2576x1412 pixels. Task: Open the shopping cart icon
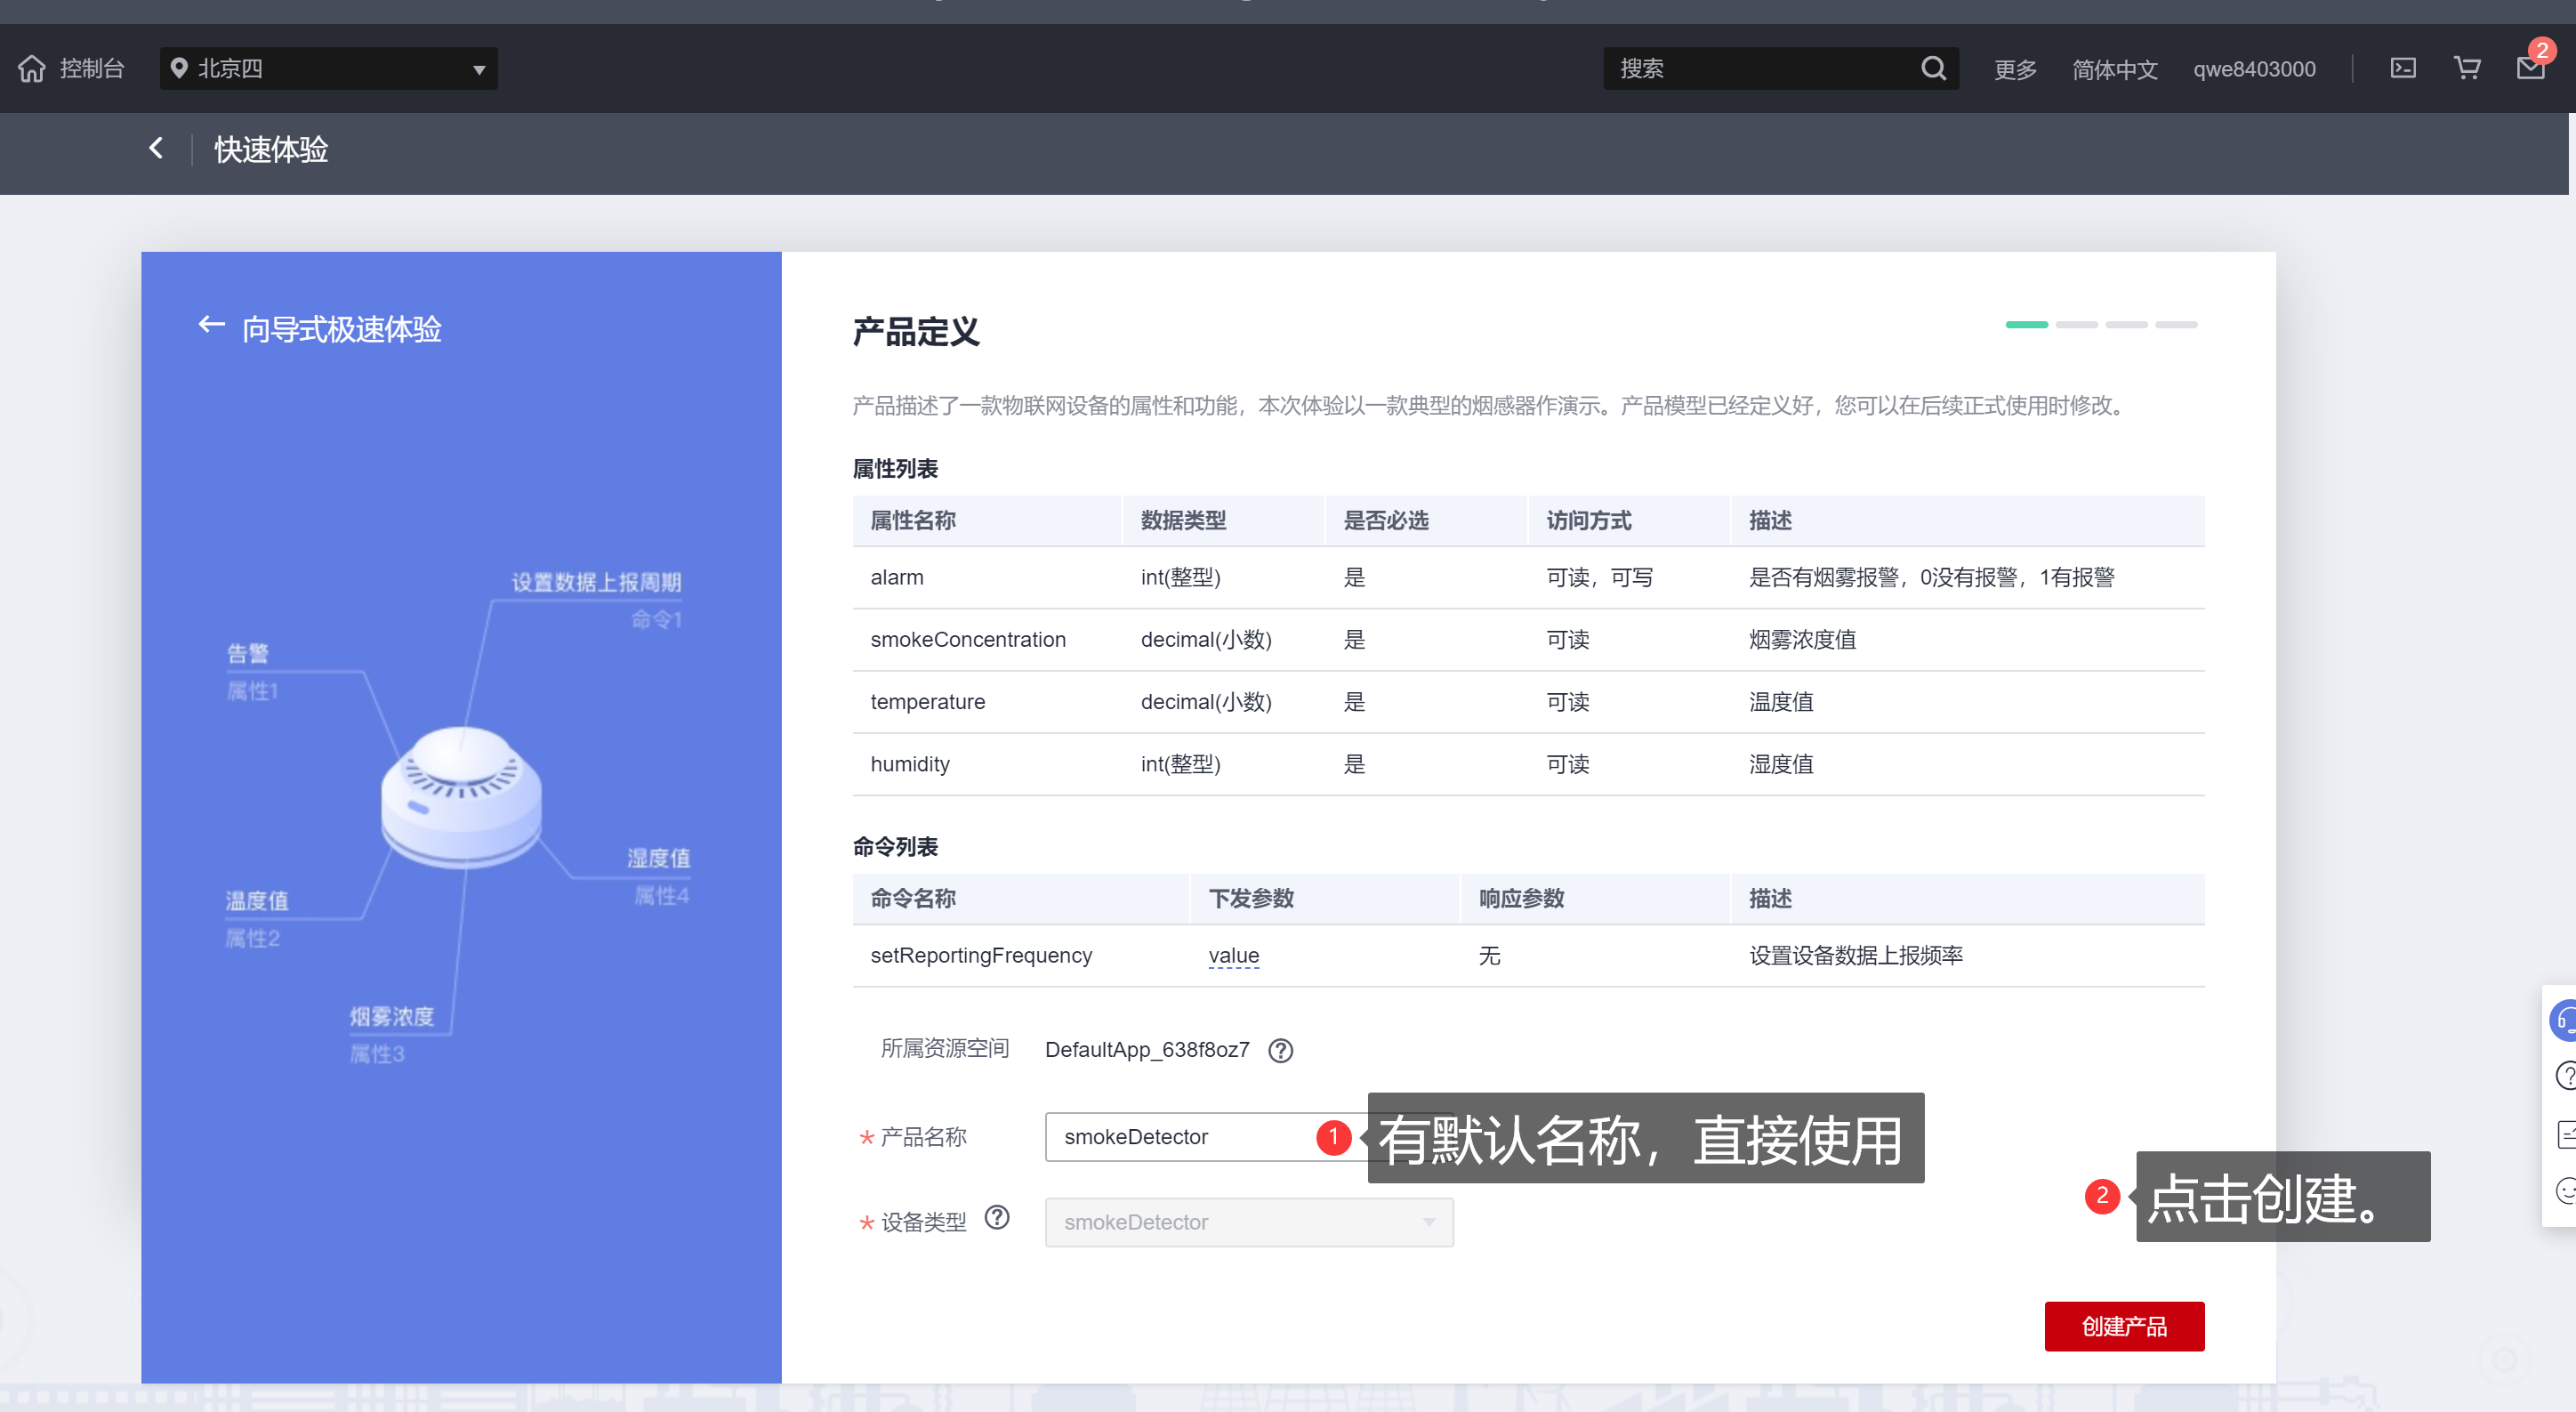pos(2466,68)
